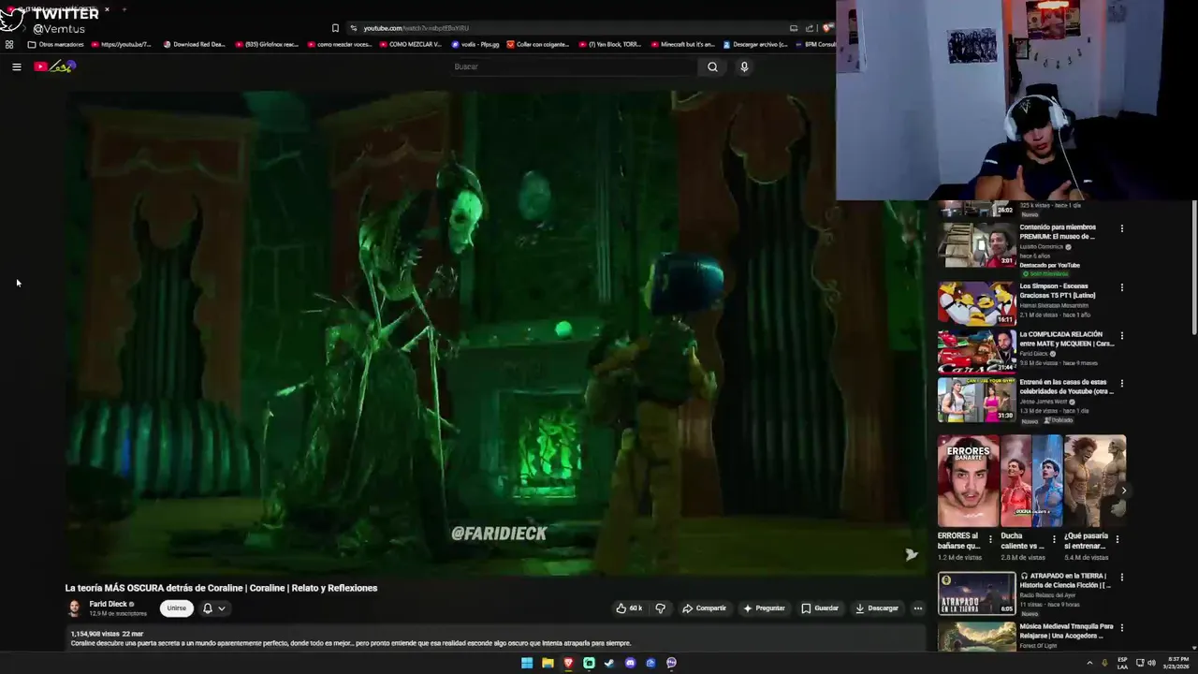Open Música Medieval Tranquila video title
This screenshot has height=674, width=1198.
(x=1066, y=631)
